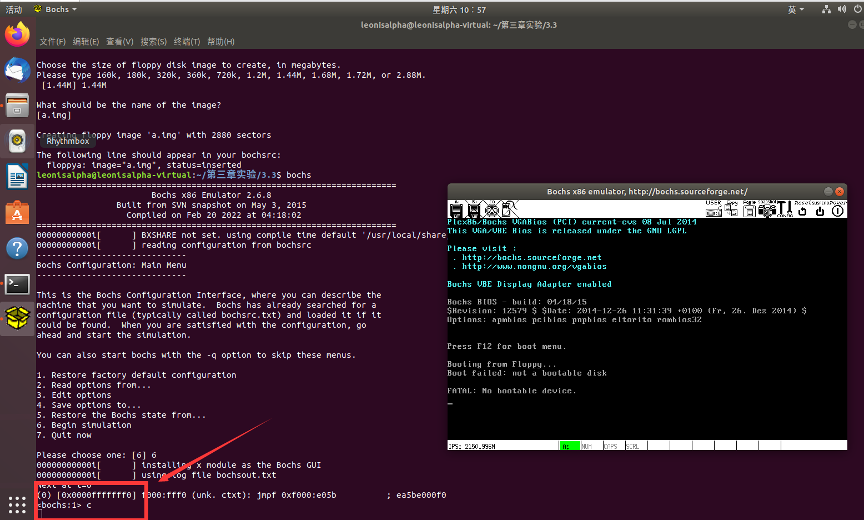Open the Bochs application menu dropdown
Screen dimensions: 864x520
(56, 9)
